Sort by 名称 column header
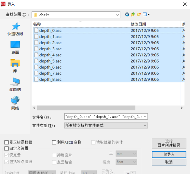This screenshot has width=190, height=174. pos(81,24)
